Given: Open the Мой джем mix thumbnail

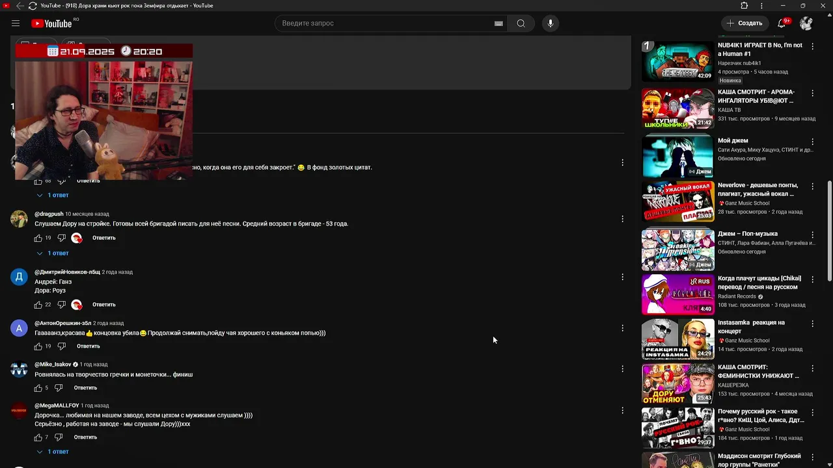Looking at the screenshot, I should 677,156.
